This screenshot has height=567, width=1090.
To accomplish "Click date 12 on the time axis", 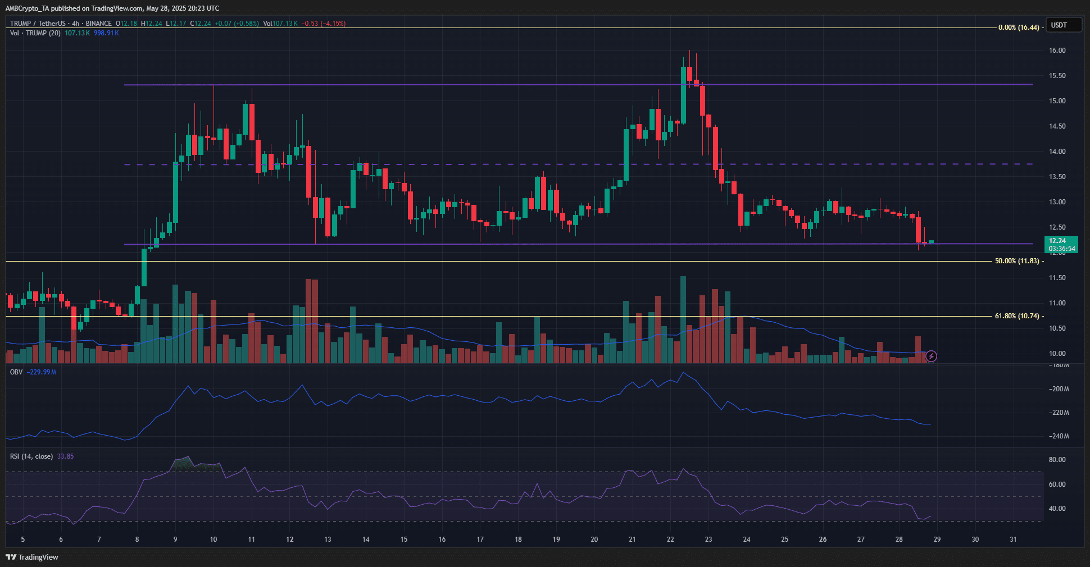I will tap(290, 539).
